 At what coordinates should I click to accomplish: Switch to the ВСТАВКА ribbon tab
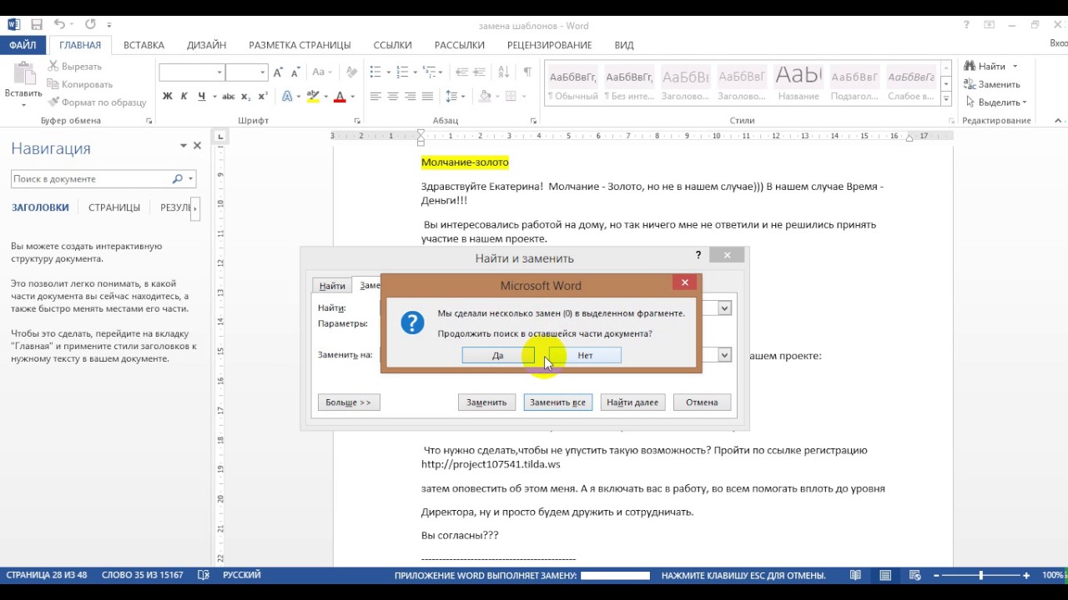[144, 45]
